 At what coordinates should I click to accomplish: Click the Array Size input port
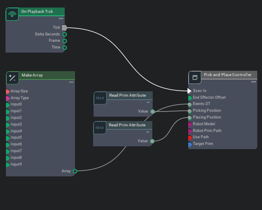coord(7,91)
